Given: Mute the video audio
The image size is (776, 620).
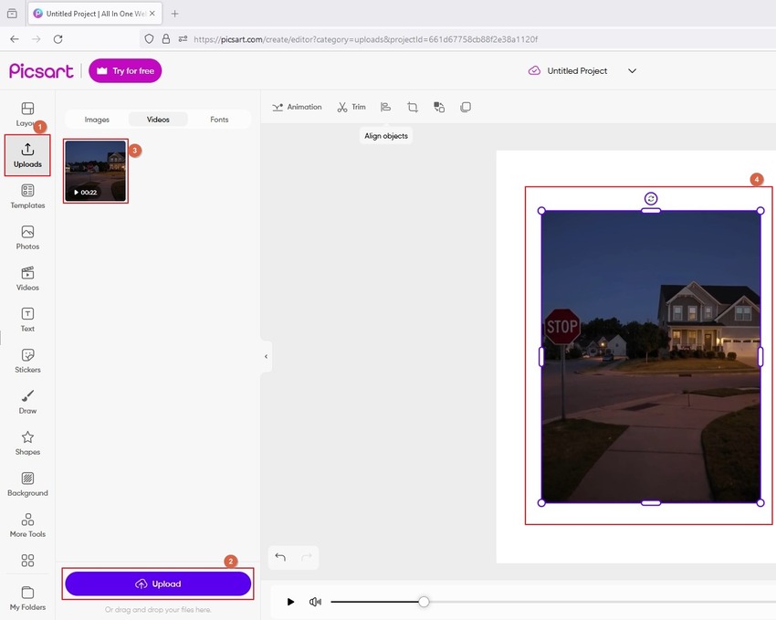Looking at the screenshot, I should pos(315,602).
